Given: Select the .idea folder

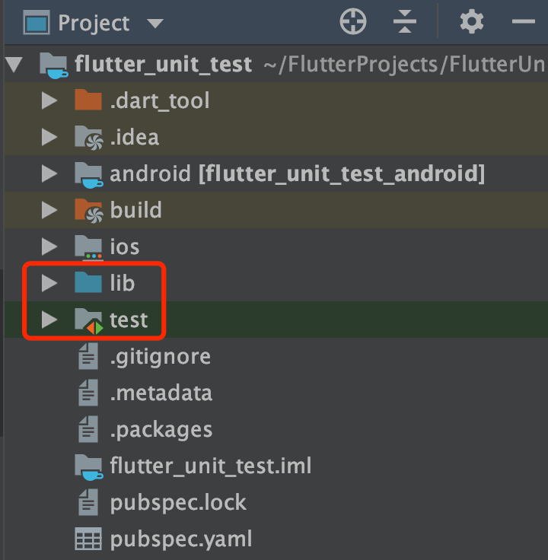Looking at the screenshot, I should (134, 137).
